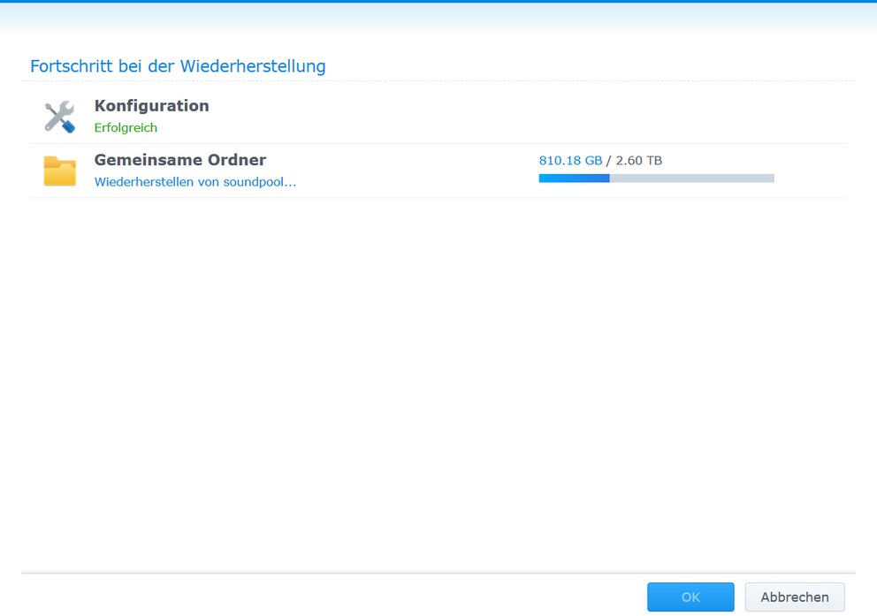Click the yellow Gemeinsame Ordner folder icon
Screen dimensions: 877x616
point(60,171)
